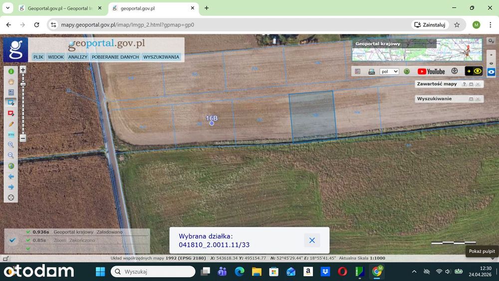499x281 pixels.
Task: Select the blue rectangle selection tool
Action: pos(11,102)
